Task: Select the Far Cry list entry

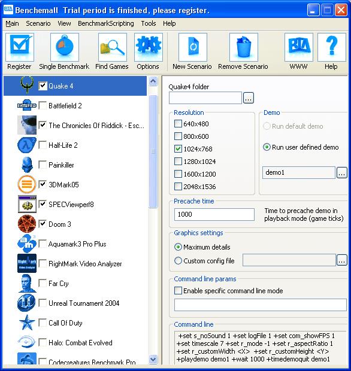Action: point(59,284)
